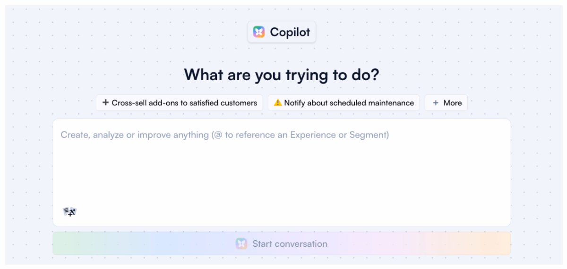Expand More suggestions
Screen dimensions: 567x269
pyautogui.click(x=446, y=103)
